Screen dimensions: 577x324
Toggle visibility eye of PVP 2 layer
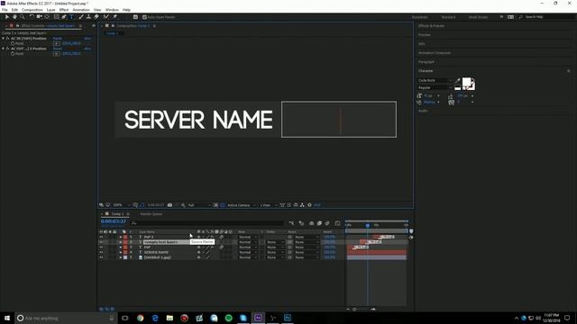101,237
